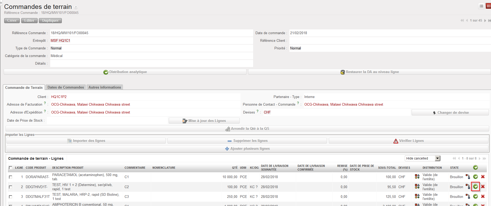Switch to Autres informations tab
This screenshot has width=491, height=206.
[105, 87]
